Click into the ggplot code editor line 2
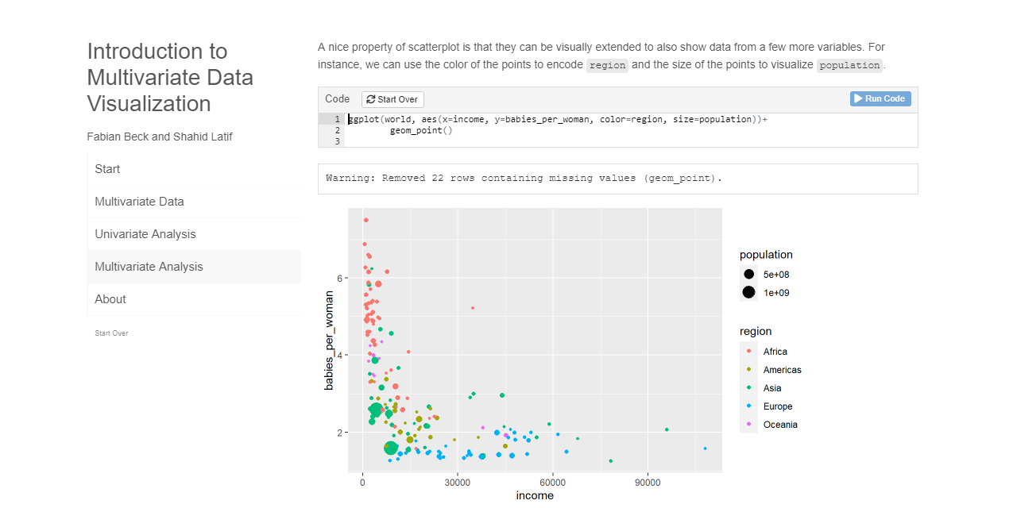The height and width of the screenshot is (508, 1017). click(x=421, y=130)
